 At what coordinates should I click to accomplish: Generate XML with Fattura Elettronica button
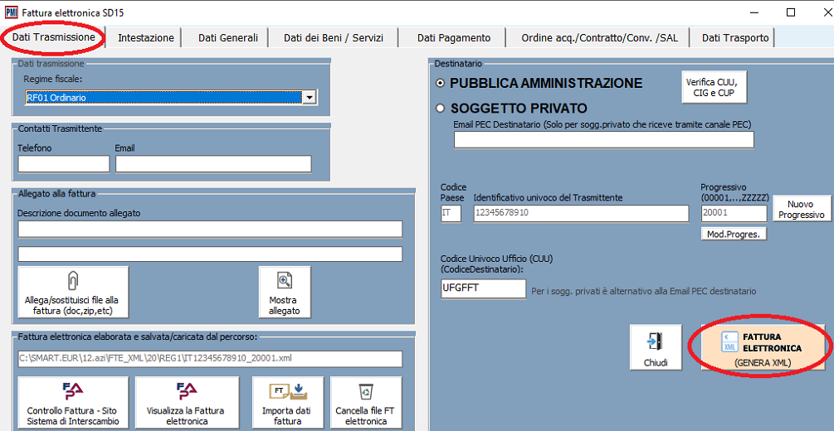pos(758,349)
